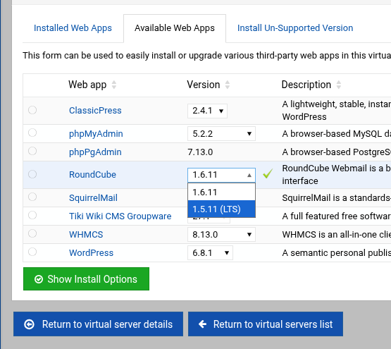Viewport: 391px width, 349px height.
Task: Sort table by Version column arrows
Action: [228, 85]
